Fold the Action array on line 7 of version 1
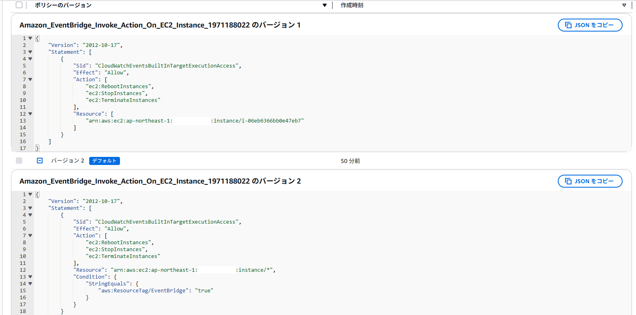The height and width of the screenshot is (315, 636). pos(30,80)
